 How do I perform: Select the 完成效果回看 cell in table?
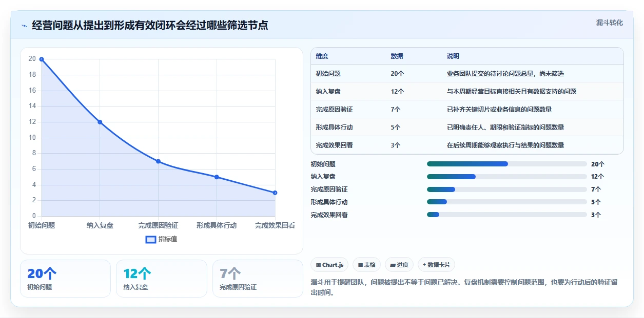(335, 145)
